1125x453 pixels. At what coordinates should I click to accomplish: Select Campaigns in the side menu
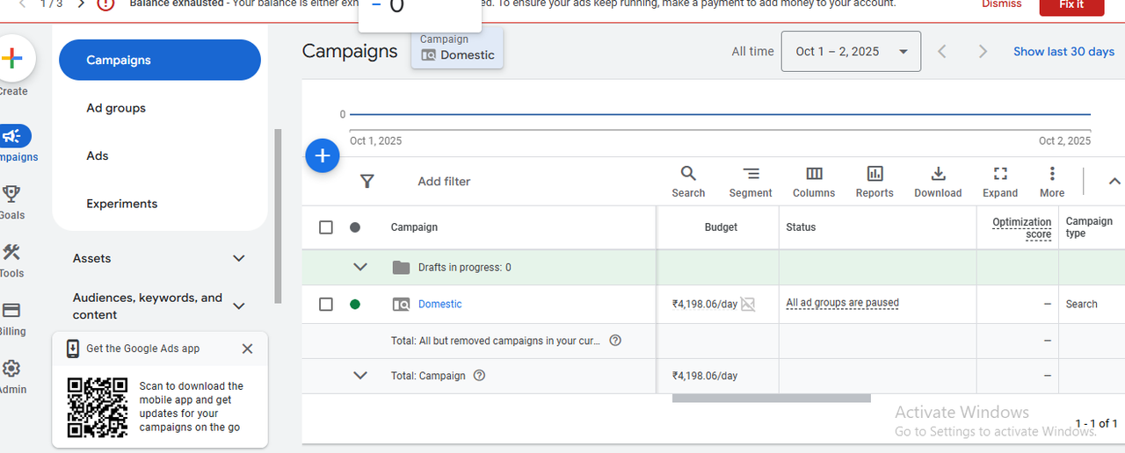pos(160,61)
